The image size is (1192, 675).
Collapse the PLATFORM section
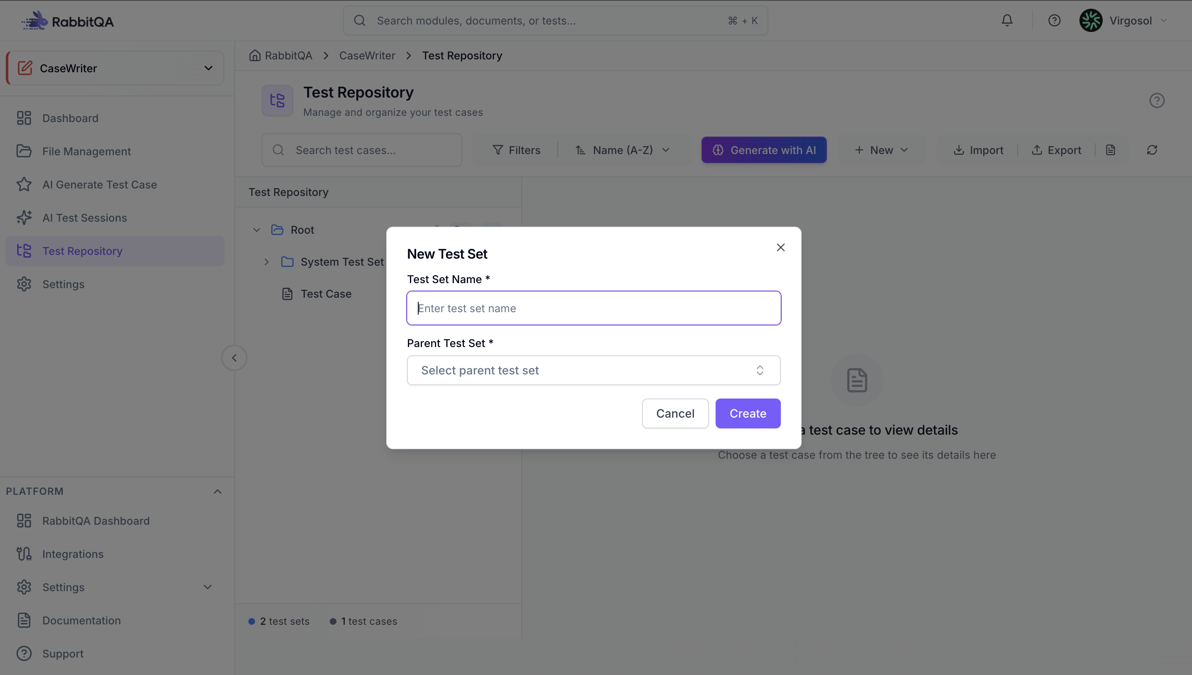[218, 492]
